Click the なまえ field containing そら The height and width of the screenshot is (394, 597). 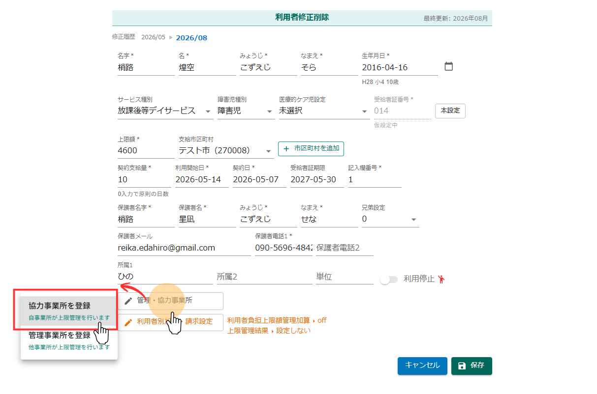click(x=329, y=68)
